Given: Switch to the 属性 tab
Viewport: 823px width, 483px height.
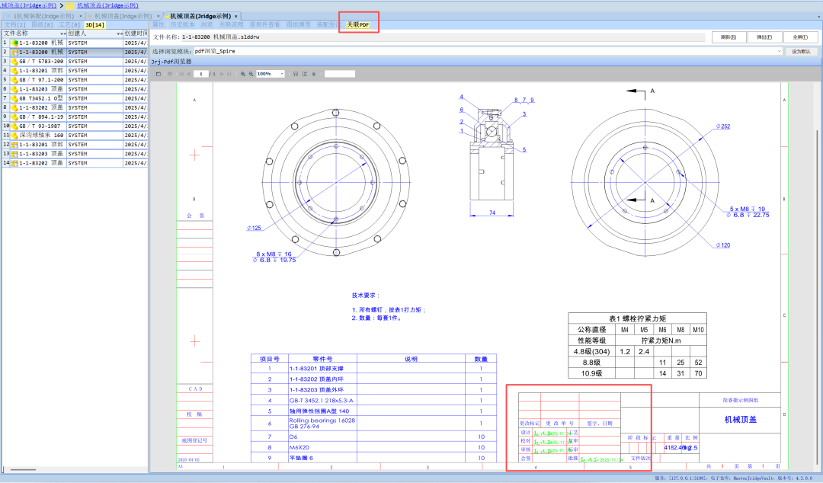Looking at the screenshot, I should 158,24.
